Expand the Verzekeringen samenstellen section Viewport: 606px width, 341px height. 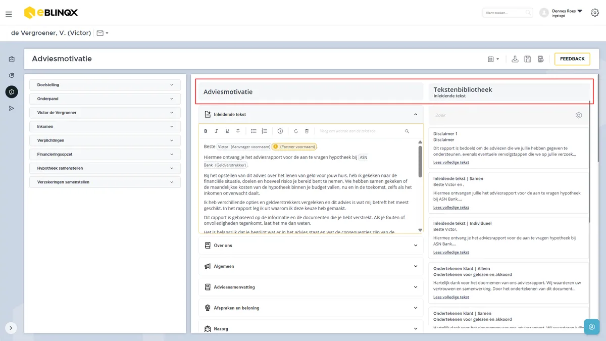(105, 182)
